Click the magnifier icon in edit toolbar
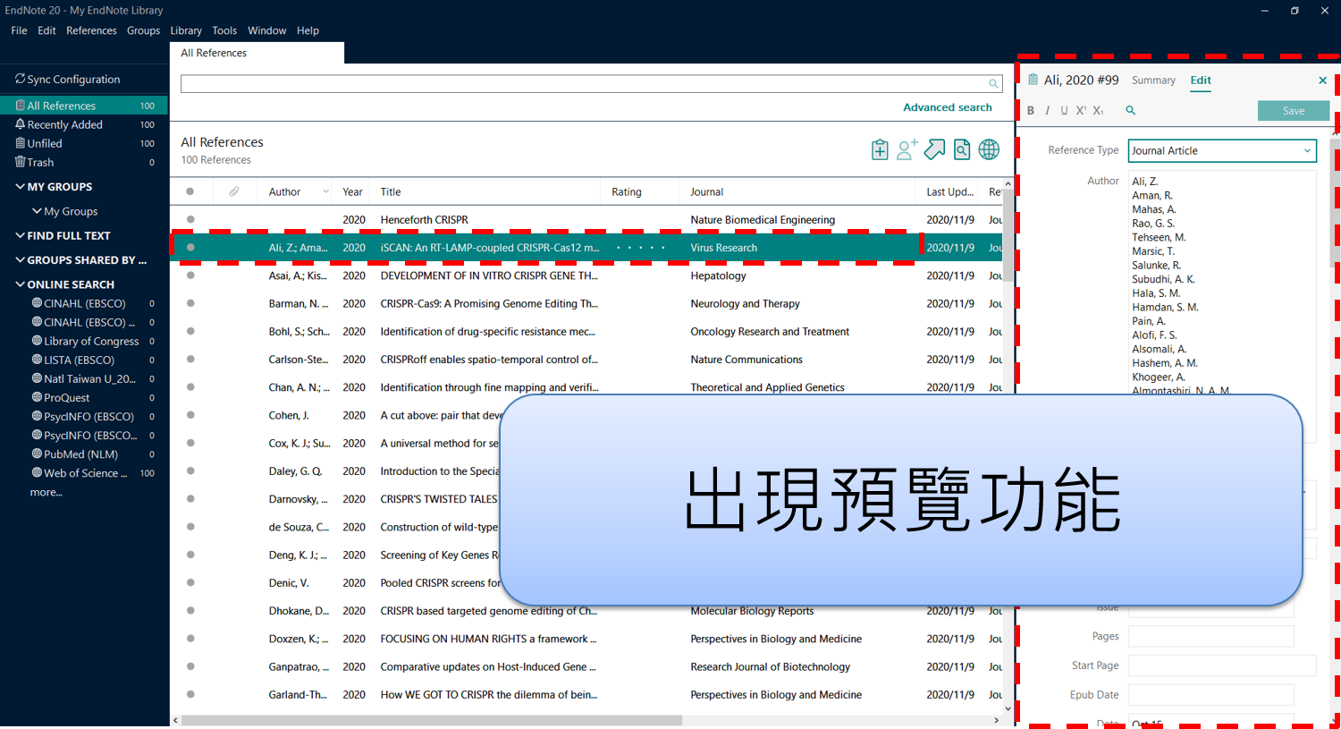The width and height of the screenshot is (1341, 729). 1130,111
